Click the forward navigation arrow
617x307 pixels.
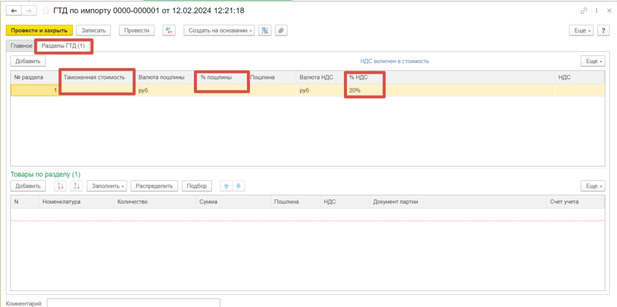tap(28, 11)
